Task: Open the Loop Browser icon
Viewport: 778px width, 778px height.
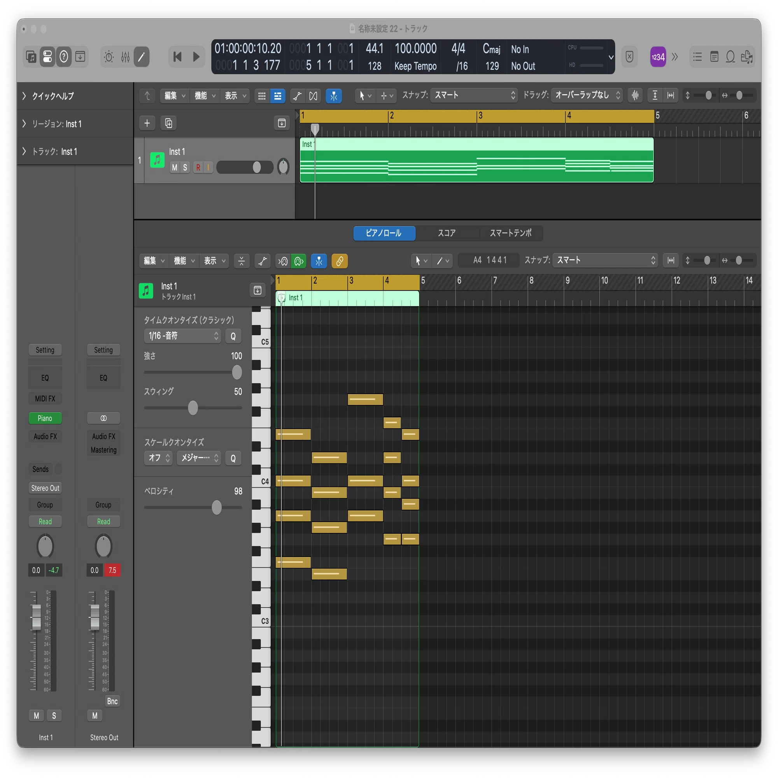Action: pyautogui.click(x=731, y=57)
